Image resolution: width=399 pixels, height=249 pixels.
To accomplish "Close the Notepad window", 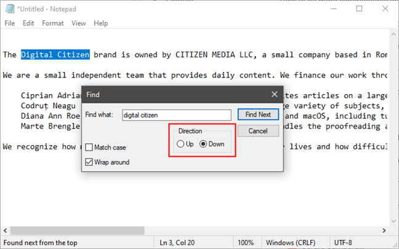I will click(385, 9).
